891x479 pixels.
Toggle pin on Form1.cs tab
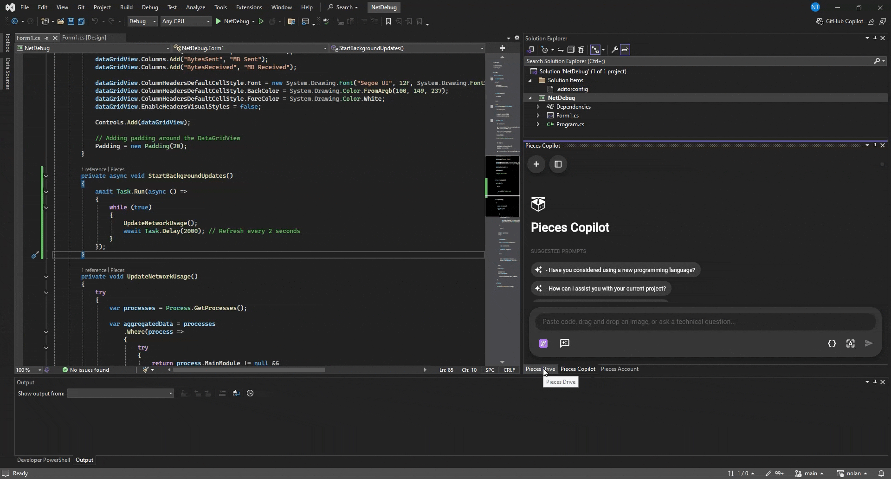[46, 38]
